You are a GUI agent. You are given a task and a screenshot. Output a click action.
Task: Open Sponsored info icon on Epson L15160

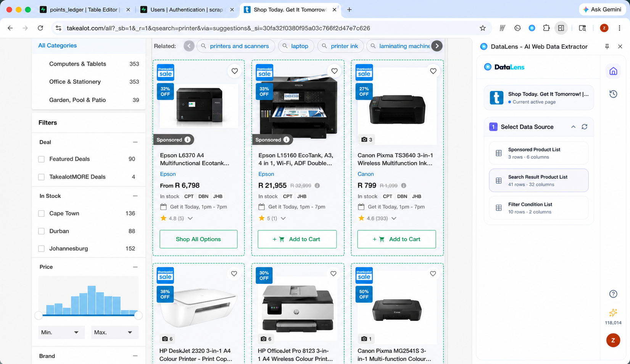[286, 140]
